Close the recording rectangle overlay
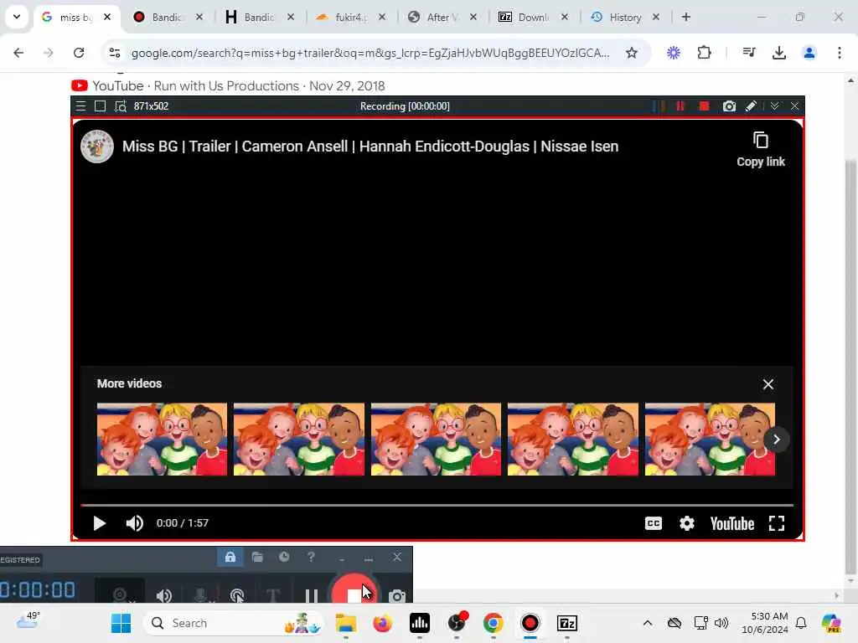Image resolution: width=858 pixels, height=643 pixels. coord(794,106)
